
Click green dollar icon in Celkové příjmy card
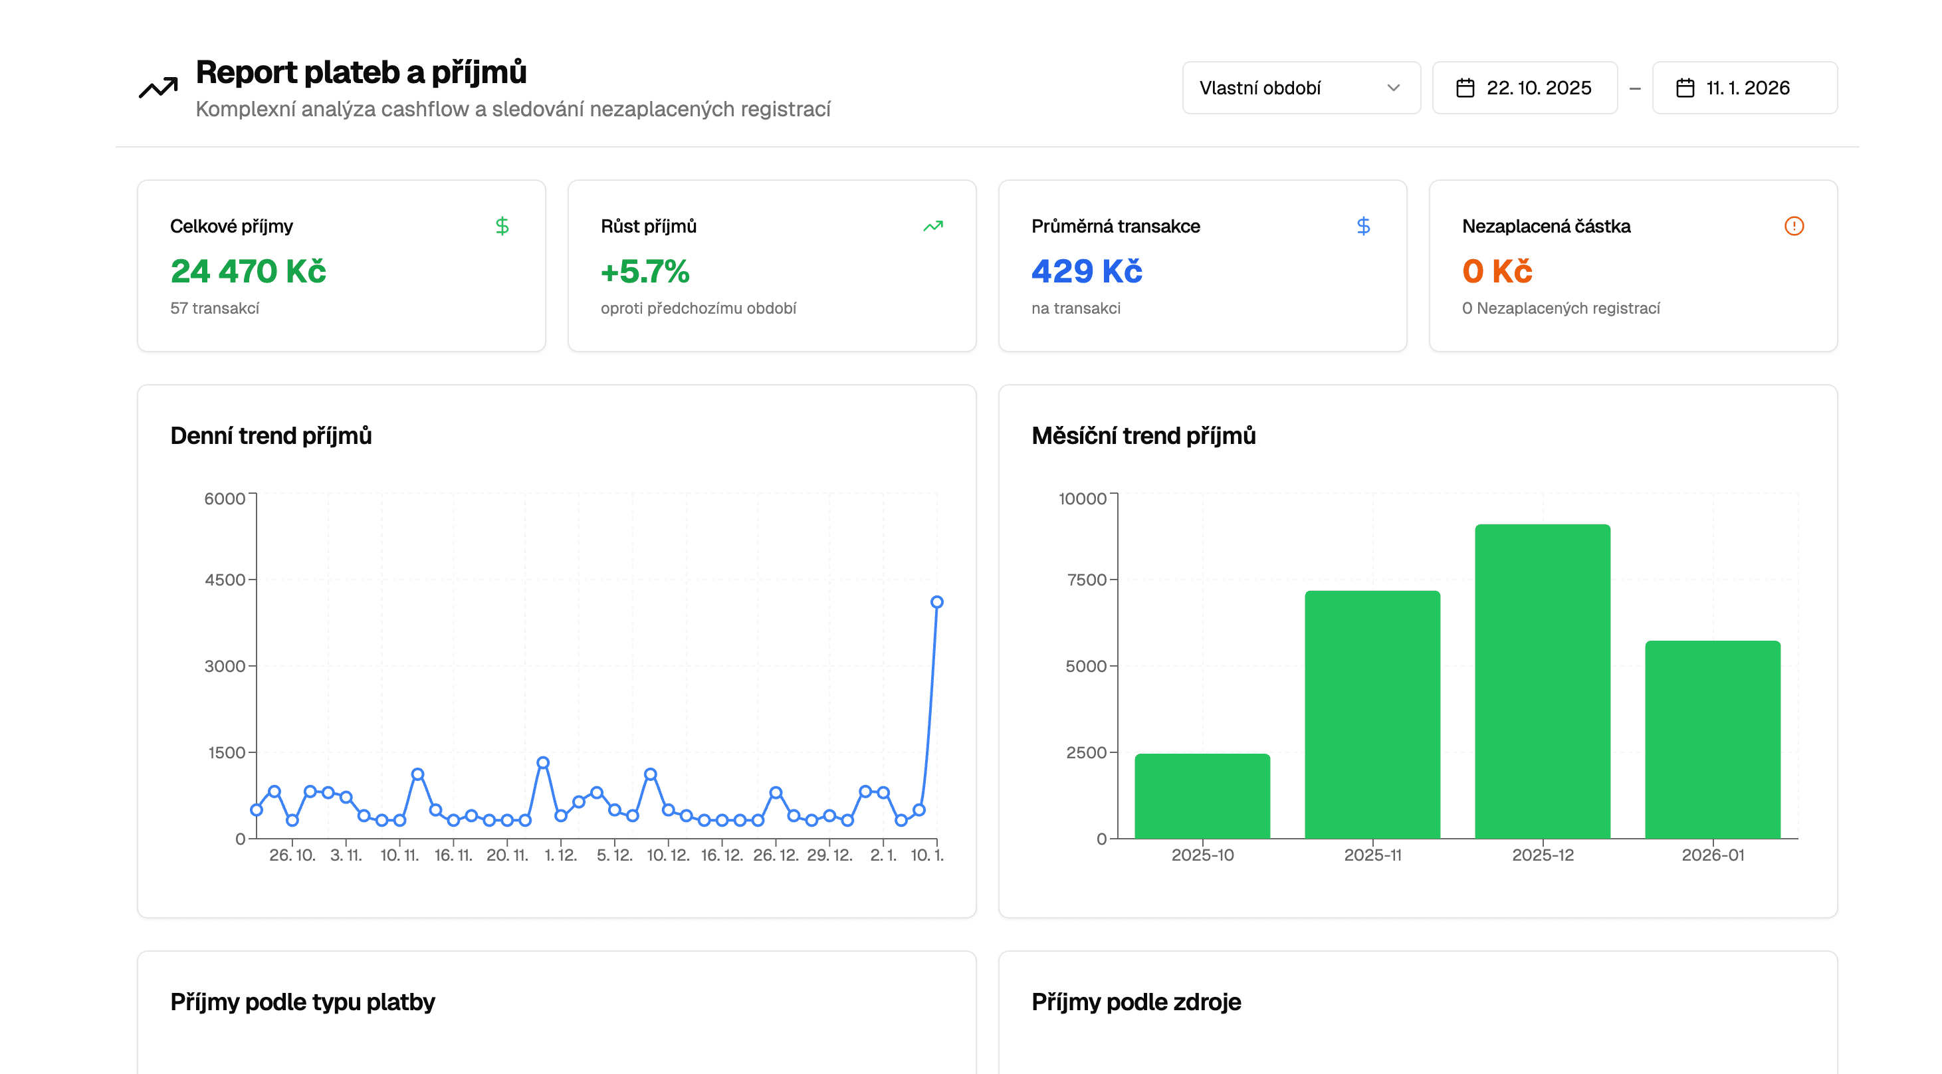pyautogui.click(x=502, y=226)
